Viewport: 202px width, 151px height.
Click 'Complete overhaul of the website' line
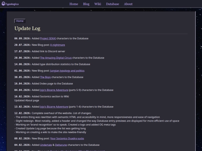coord(61,113)
